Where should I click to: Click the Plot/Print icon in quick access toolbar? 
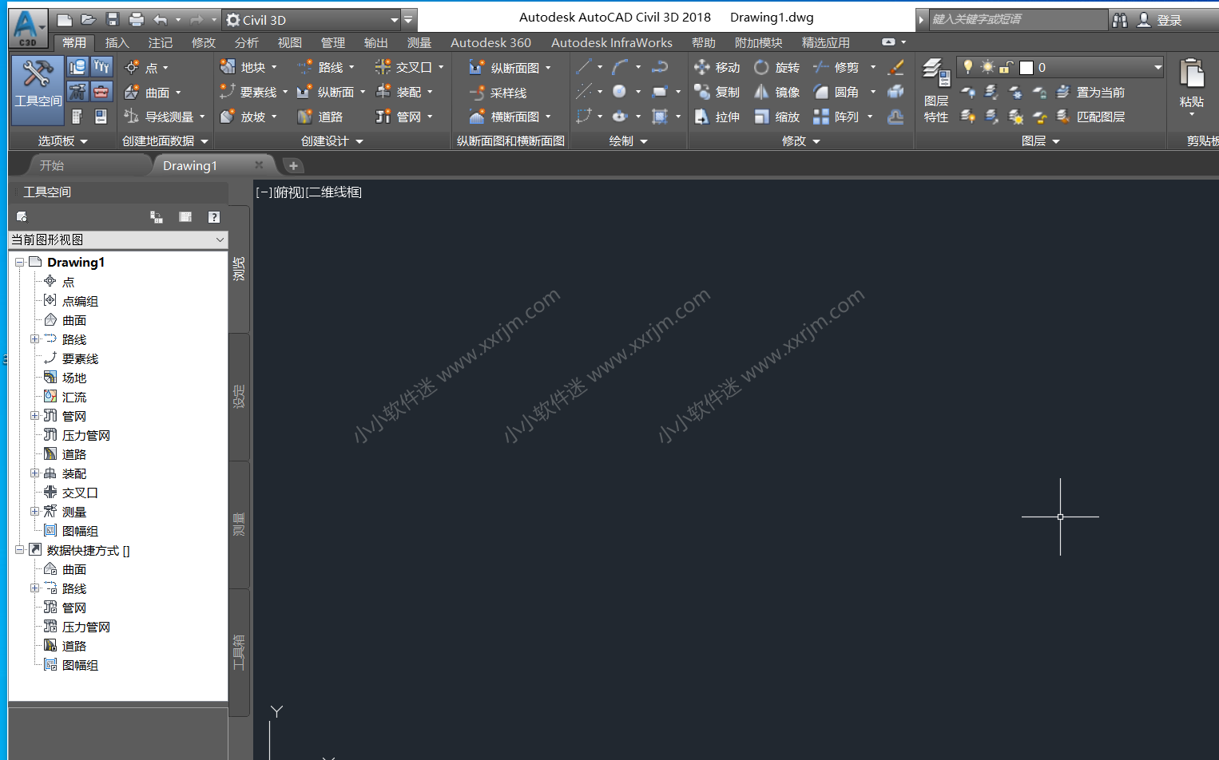tap(137, 19)
